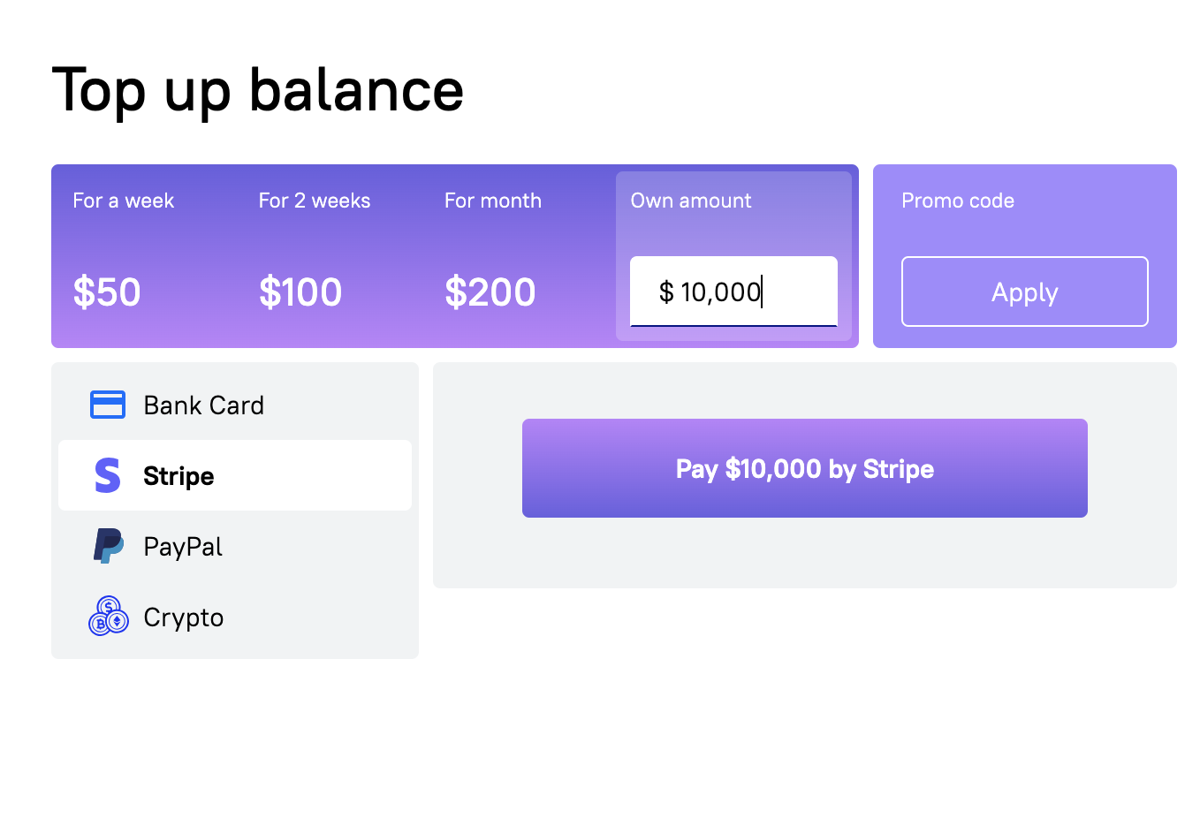
Task: Select Bank Card payment method
Action: [x=235, y=405]
